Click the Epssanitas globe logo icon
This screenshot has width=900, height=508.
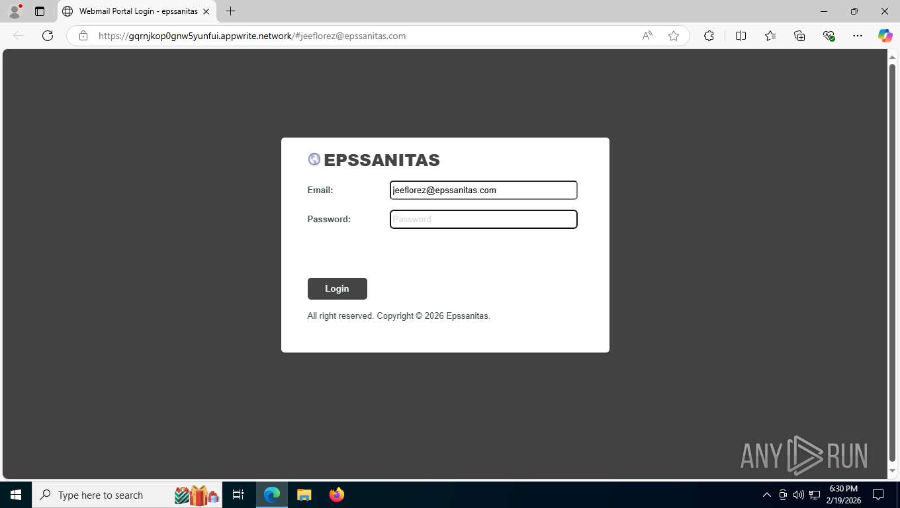[x=314, y=159]
